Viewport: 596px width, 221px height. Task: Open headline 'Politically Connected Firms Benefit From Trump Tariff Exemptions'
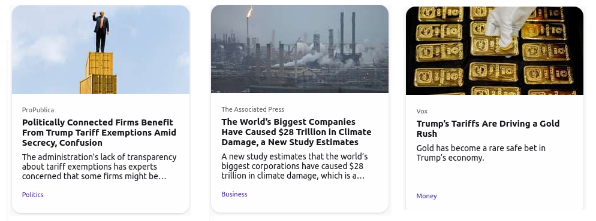99,133
